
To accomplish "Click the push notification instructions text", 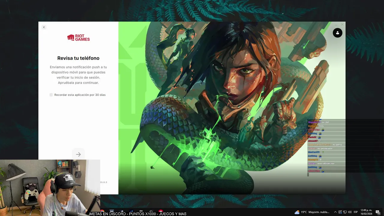I will click(x=78, y=75).
